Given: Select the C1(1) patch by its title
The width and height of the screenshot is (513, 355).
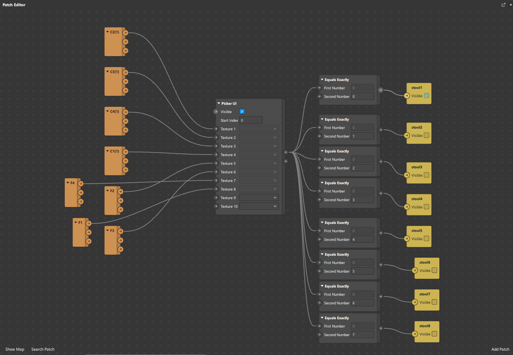Looking at the screenshot, I should [115, 151].
